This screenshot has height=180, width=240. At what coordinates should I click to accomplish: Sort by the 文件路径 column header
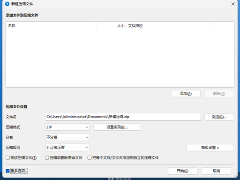[x=170, y=26]
